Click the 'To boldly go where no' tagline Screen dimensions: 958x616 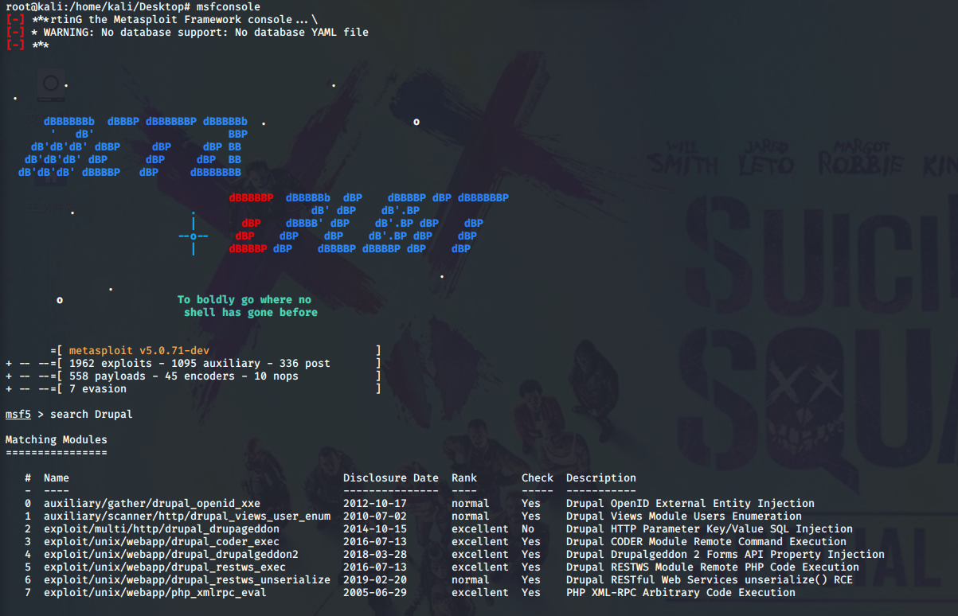pyautogui.click(x=244, y=299)
